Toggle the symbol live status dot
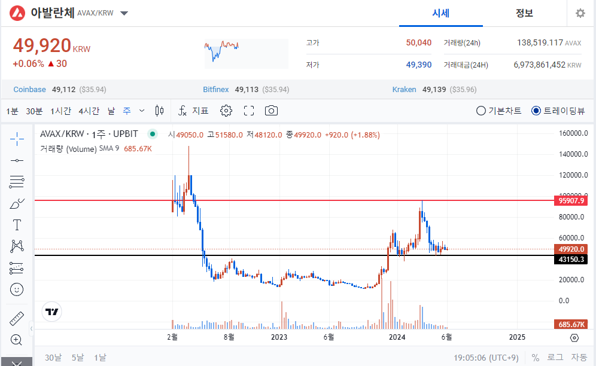This screenshot has height=366, width=596. (x=153, y=134)
